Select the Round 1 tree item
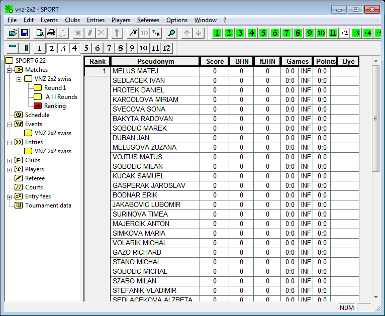385x316 pixels. (x=55, y=88)
